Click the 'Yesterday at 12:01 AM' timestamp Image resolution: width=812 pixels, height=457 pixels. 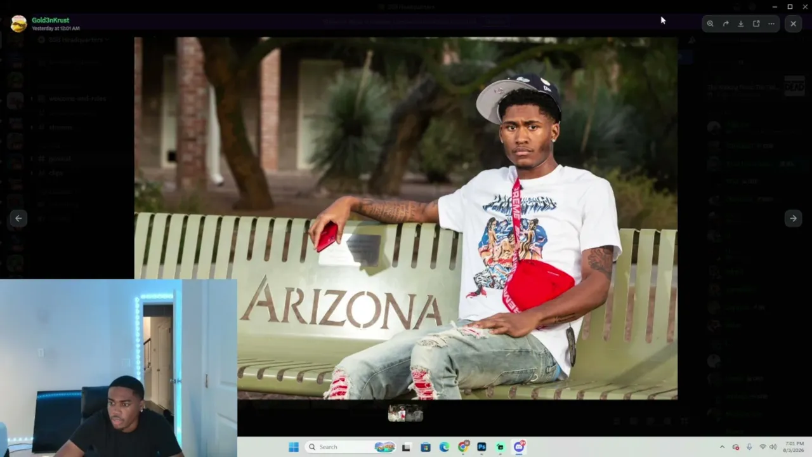(56, 29)
